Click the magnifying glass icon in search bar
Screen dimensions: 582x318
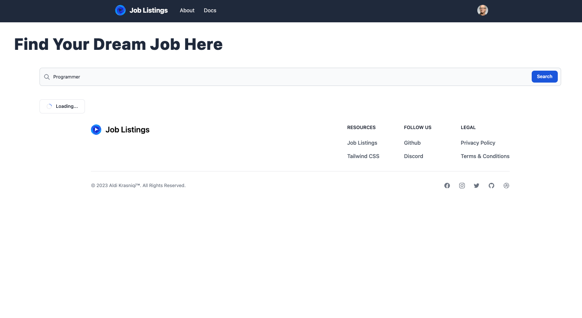(x=47, y=77)
